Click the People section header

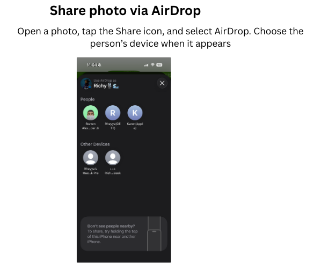point(87,99)
